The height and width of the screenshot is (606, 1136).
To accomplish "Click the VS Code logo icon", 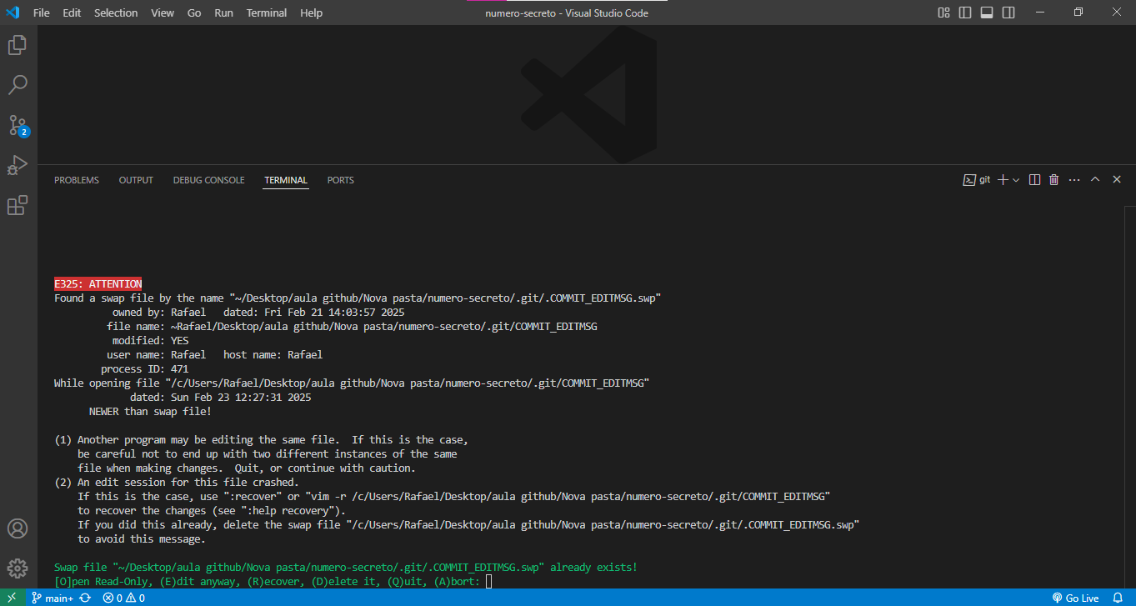I will [13, 13].
